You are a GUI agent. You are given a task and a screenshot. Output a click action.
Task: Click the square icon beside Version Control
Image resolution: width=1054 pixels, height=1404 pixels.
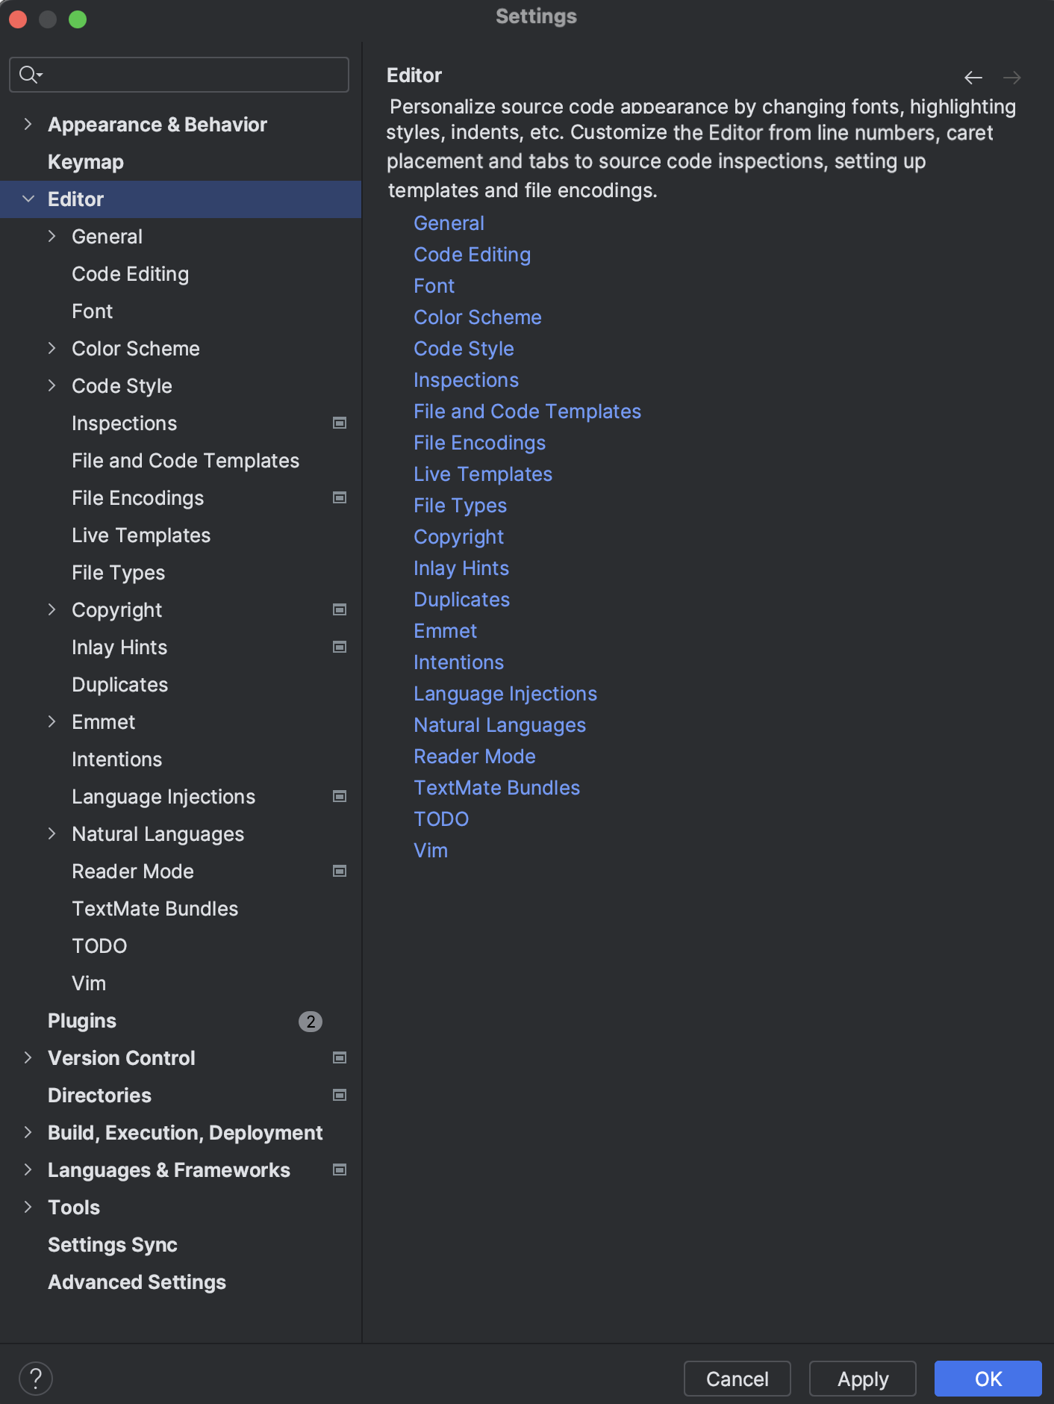coord(340,1057)
